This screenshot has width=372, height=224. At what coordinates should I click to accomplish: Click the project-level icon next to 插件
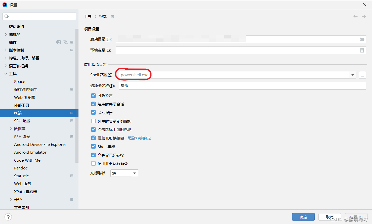(x=72, y=42)
